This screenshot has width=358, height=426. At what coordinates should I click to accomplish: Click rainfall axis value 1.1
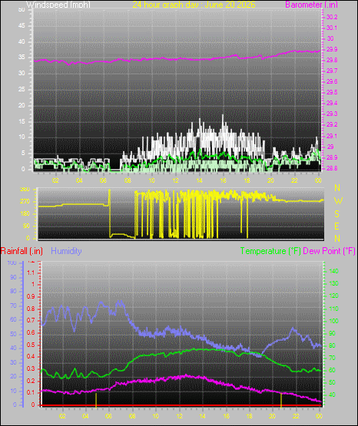coord(31,272)
